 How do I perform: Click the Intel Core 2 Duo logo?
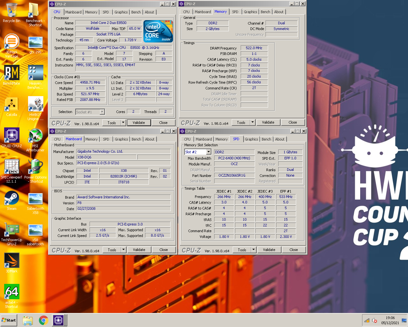(x=158, y=31)
